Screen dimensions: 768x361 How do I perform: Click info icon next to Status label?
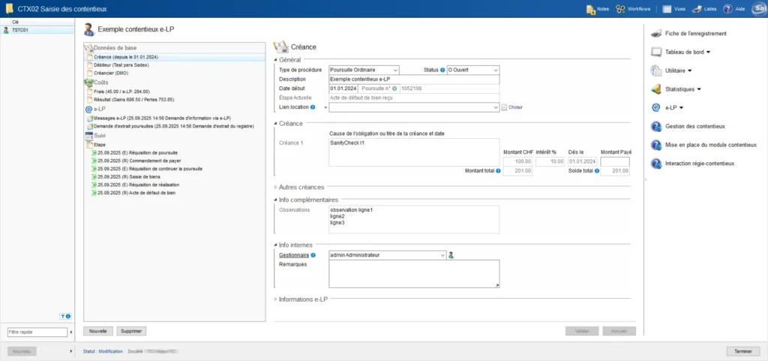[442, 70]
